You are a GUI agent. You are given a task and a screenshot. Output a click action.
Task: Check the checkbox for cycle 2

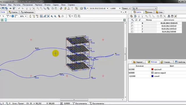click(x=132, y=29)
